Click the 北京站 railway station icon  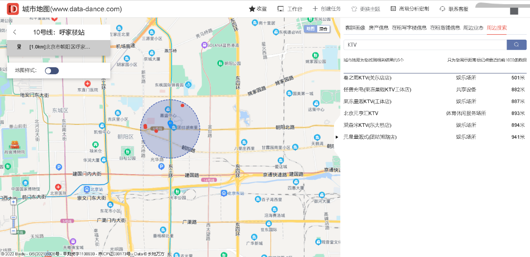point(87,189)
